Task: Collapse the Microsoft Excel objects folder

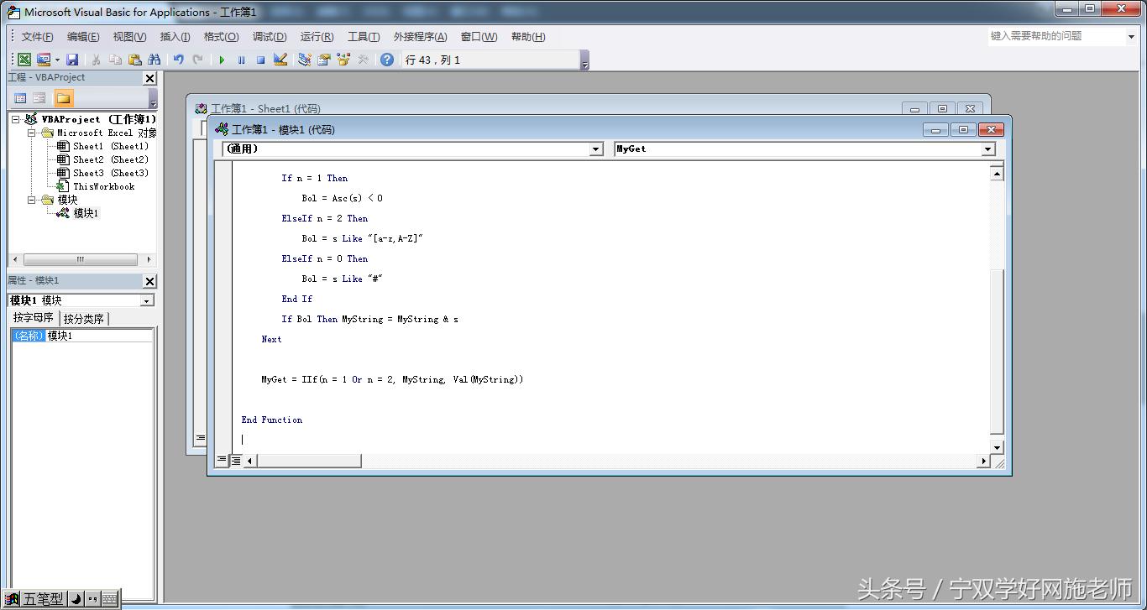Action: pyautogui.click(x=32, y=133)
